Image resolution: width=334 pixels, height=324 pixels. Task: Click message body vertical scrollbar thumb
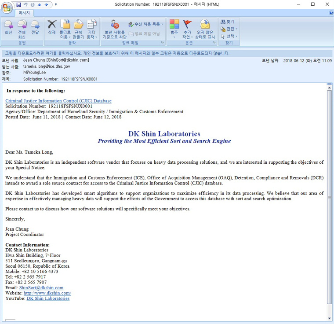pos(329,197)
